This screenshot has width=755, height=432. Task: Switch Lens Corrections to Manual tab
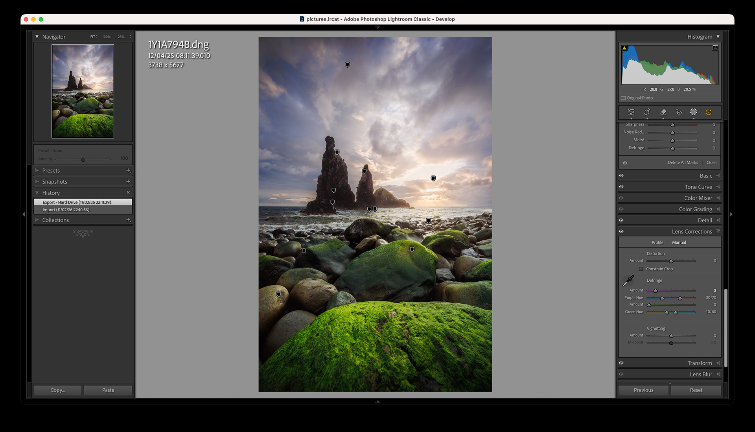point(679,242)
